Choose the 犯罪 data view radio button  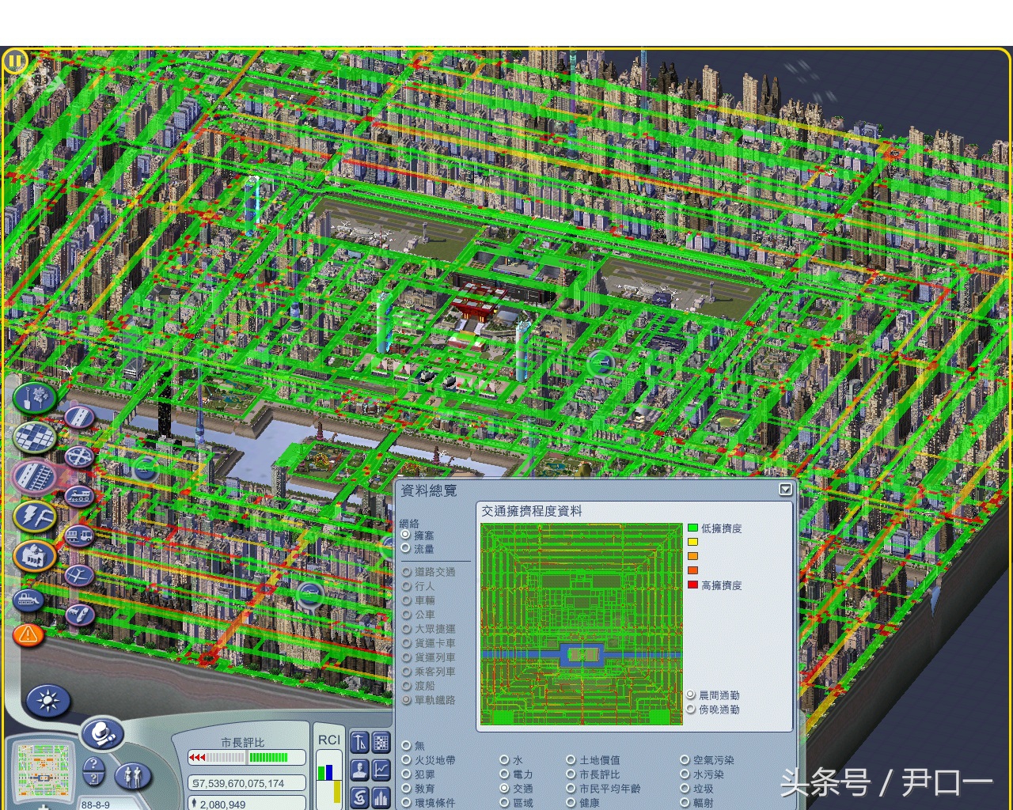pos(407,774)
